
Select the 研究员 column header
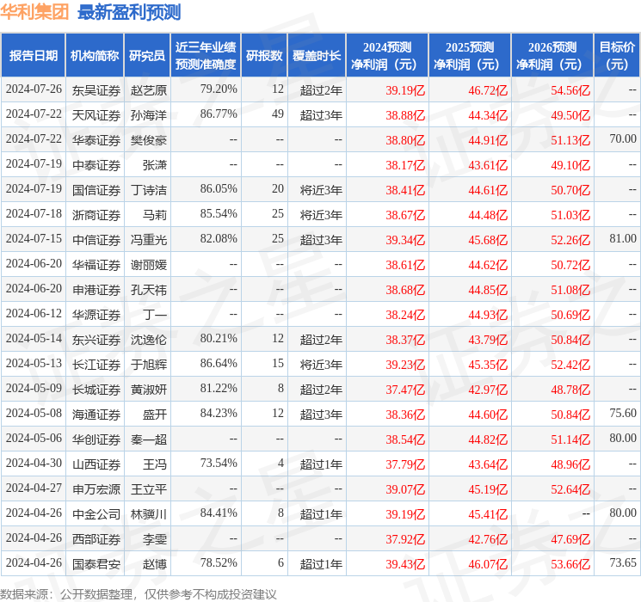147,56
